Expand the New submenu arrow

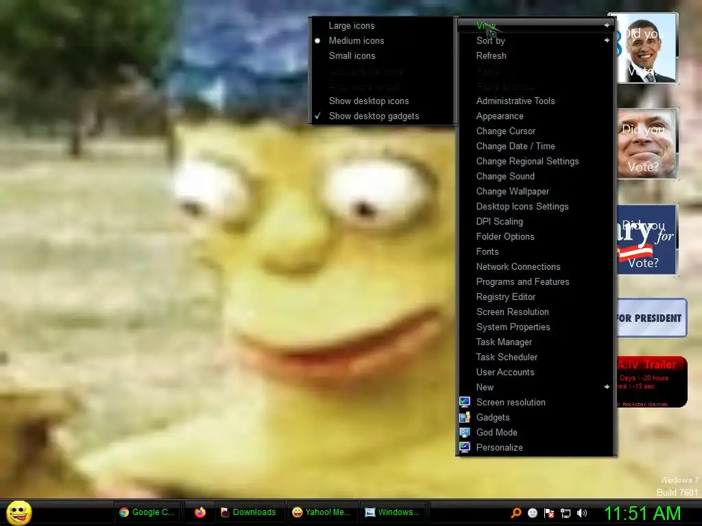point(607,387)
